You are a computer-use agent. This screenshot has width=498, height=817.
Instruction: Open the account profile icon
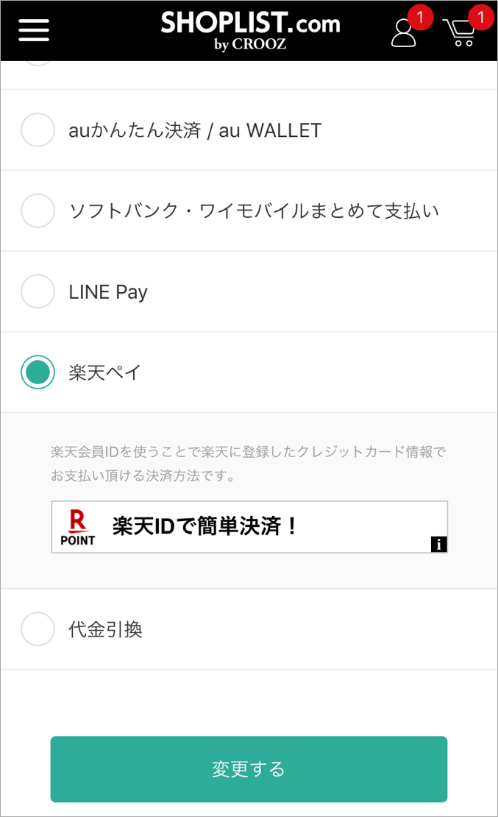(404, 33)
